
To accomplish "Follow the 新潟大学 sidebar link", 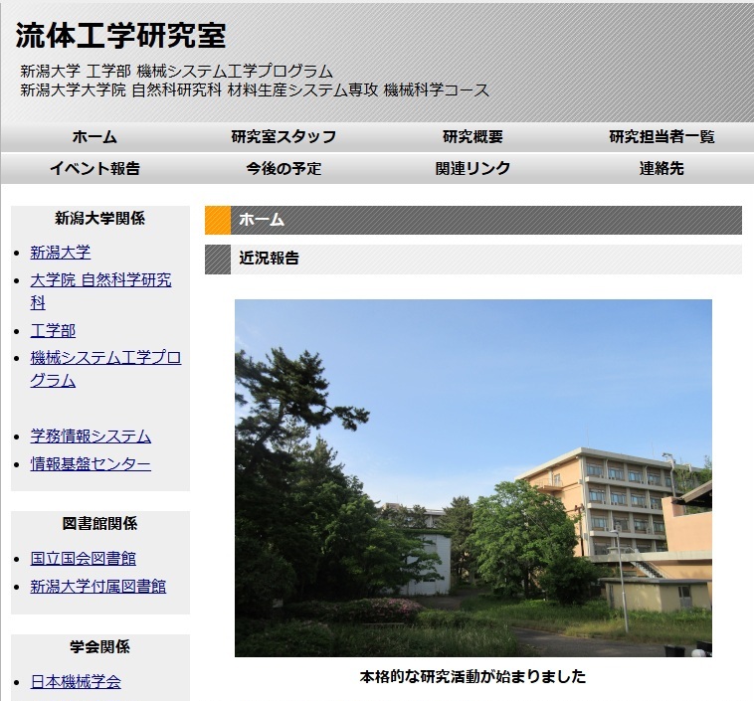I will coord(60,253).
